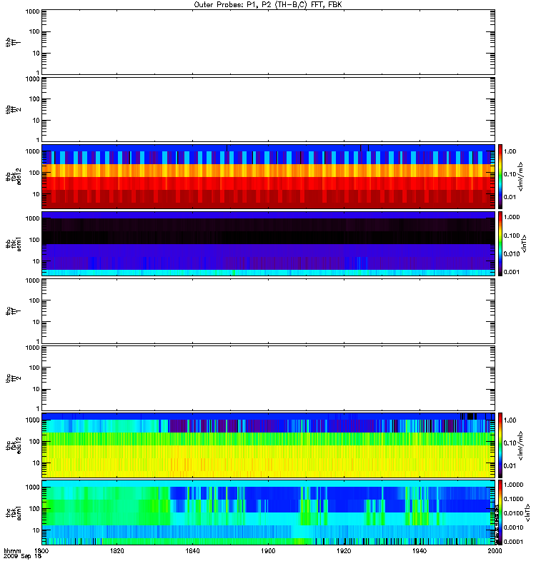Select the 'thc fbk edc12' axis label

tap(13, 445)
